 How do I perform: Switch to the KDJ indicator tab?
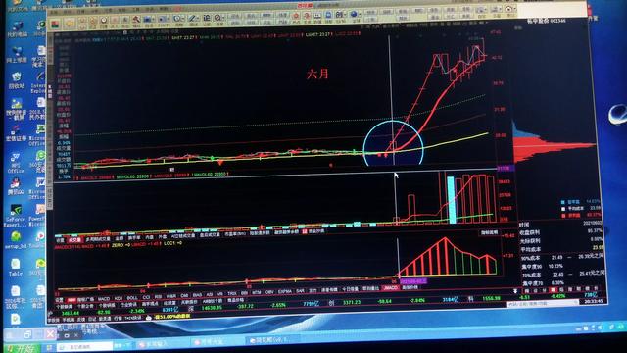[x=119, y=298]
